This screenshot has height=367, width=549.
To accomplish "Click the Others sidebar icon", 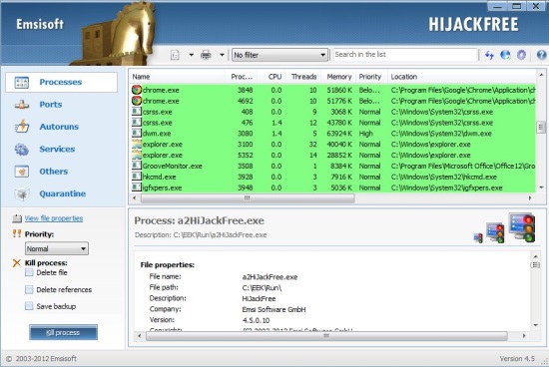I will coord(22,172).
